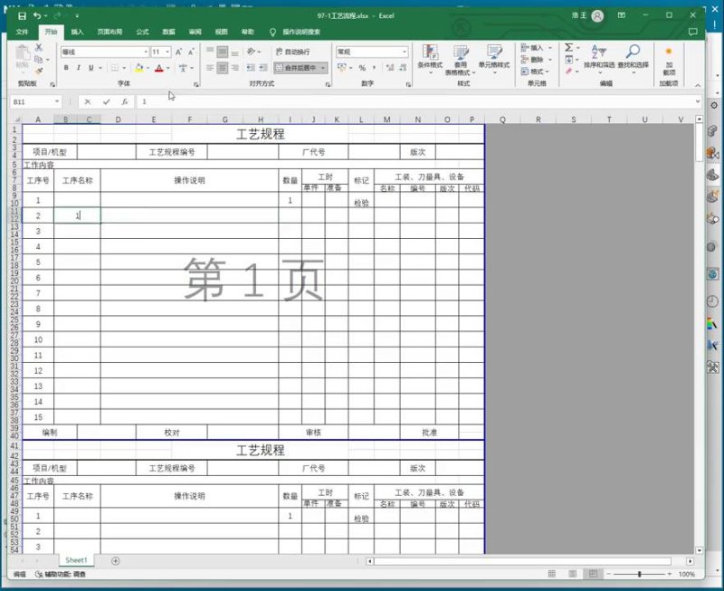Click the Insert Function (fx) icon
Image resolution: width=724 pixels, height=591 pixels.
pos(124,101)
